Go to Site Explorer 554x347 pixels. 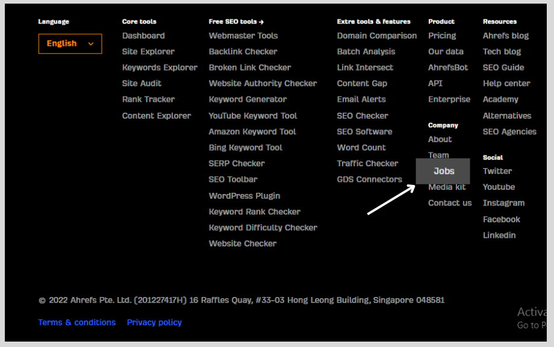tap(148, 52)
